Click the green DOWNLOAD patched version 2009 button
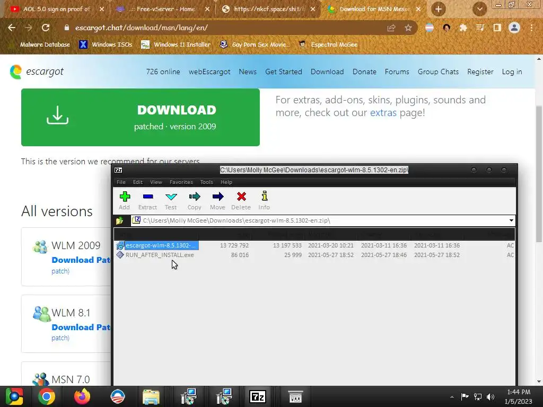The width and height of the screenshot is (543, 407). (x=140, y=117)
